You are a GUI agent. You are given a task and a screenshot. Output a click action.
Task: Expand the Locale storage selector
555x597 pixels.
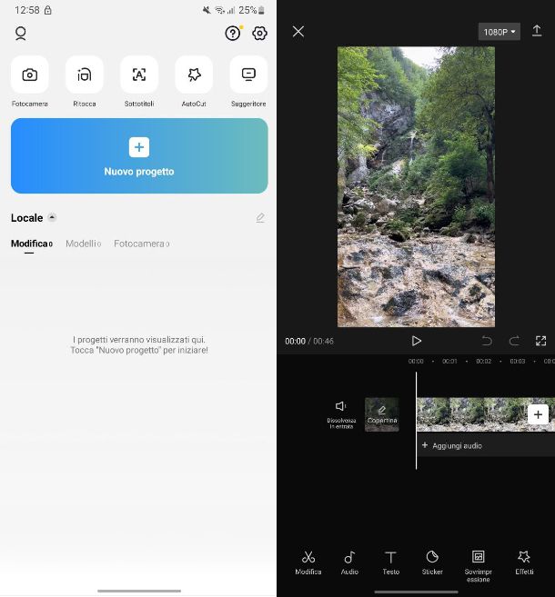(x=52, y=218)
